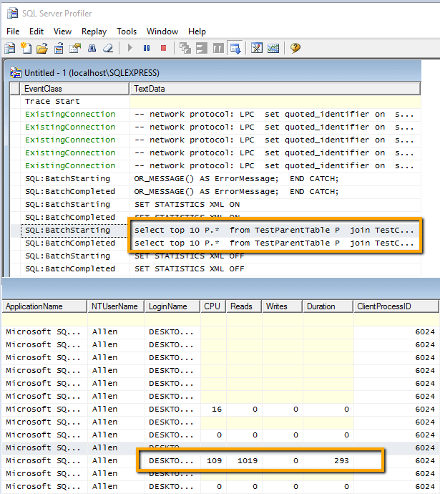
Task: Click the LoginName column header
Action: coord(172,306)
